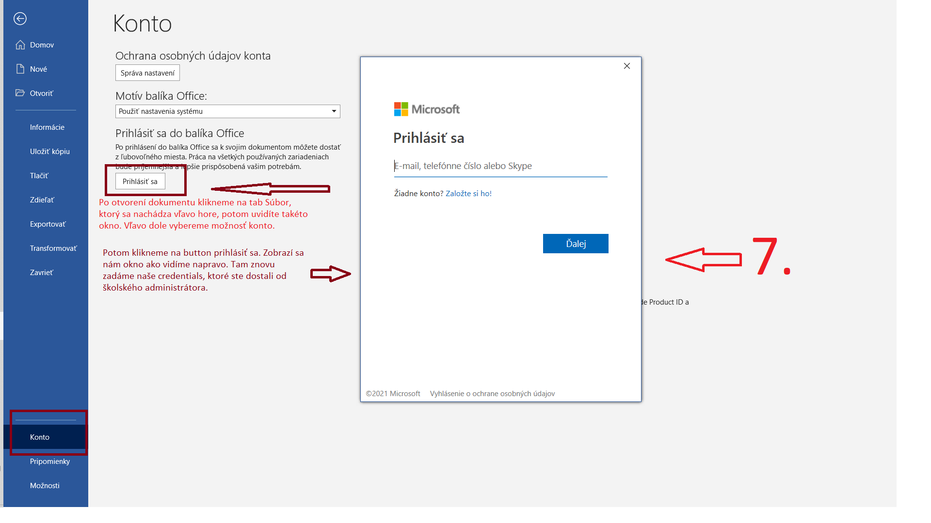The image size is (931, 523).
Task: Focus the e-mail or phone input field
Action: pos(500,166)
